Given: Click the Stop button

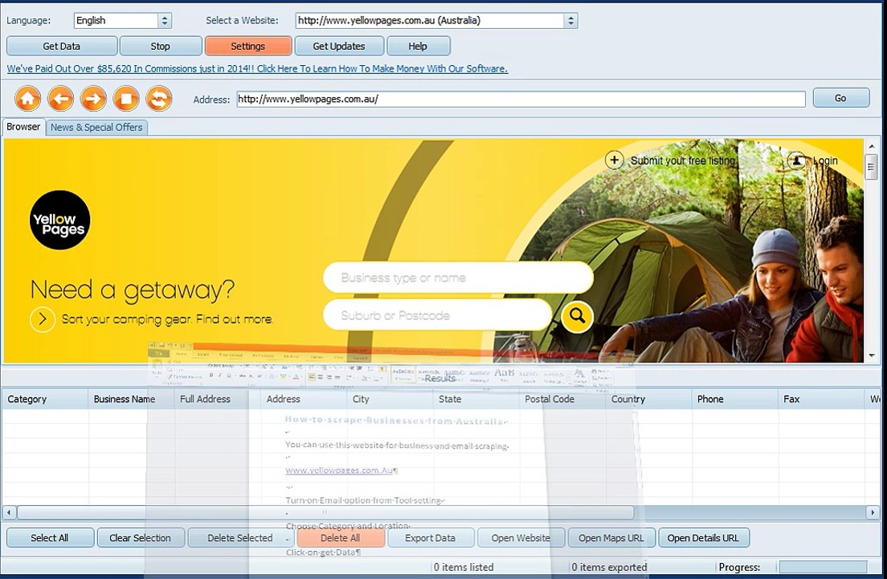Looking at the screenshot, I should click(160, 46).
